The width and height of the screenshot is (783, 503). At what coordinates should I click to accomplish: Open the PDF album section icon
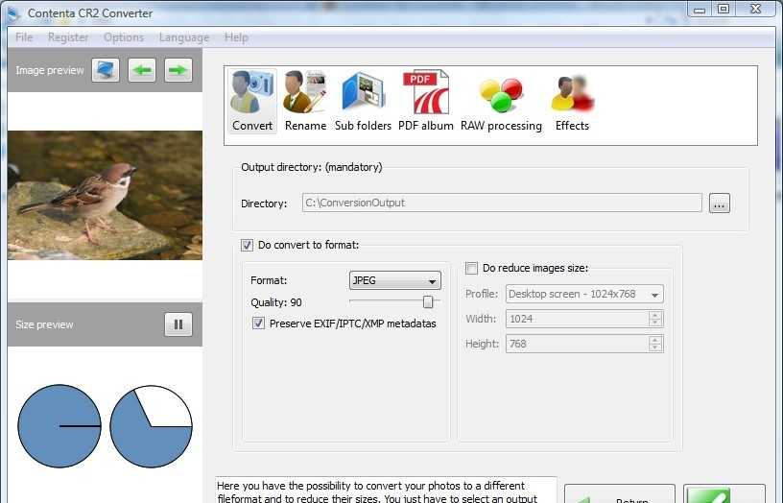[x=426, y=102]
